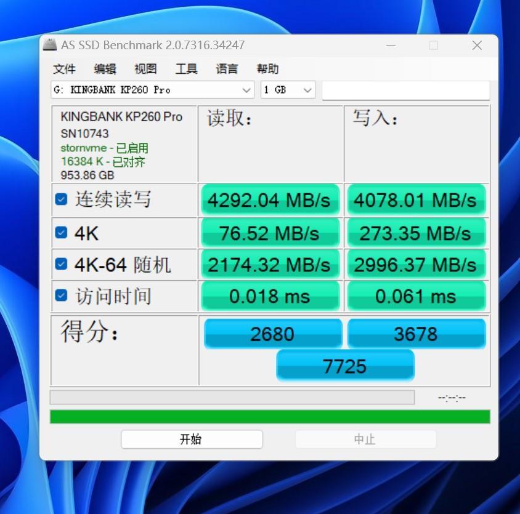520x514 pixels.
Task: Click the green overall progress bar
Action: point(270,417)
